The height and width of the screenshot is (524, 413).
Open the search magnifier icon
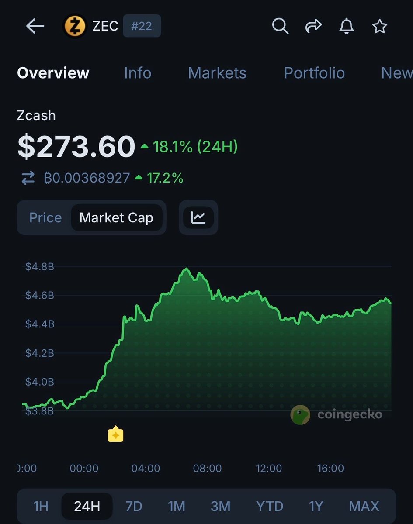tap(280, 27)
